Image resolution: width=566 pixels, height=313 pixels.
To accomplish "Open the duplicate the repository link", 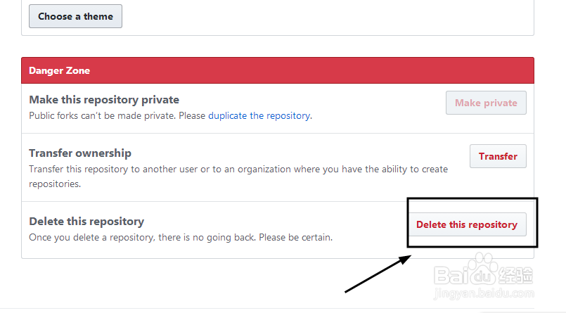I will pyautogui.click(x=259, y=115).
